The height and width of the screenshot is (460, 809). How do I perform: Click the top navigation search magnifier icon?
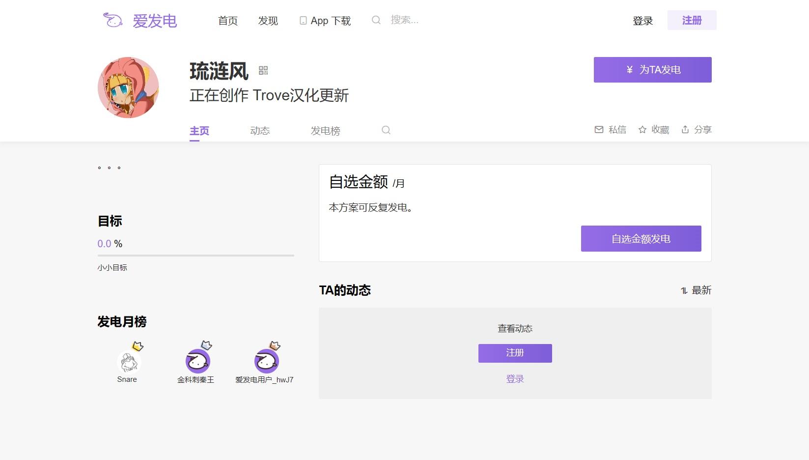coord(376,20)
